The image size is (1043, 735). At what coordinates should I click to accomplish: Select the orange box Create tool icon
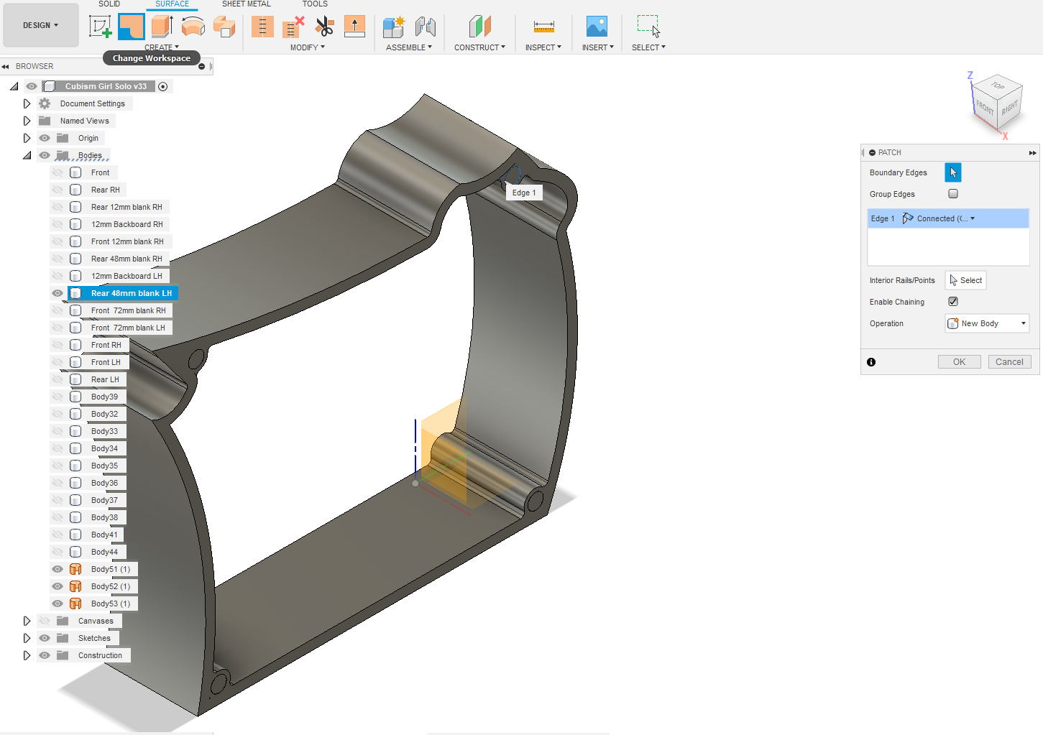click(x=224, y=27)
